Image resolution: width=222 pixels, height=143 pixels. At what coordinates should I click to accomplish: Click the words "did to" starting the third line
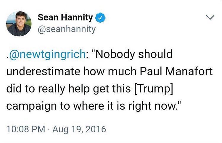coord(20,88)
